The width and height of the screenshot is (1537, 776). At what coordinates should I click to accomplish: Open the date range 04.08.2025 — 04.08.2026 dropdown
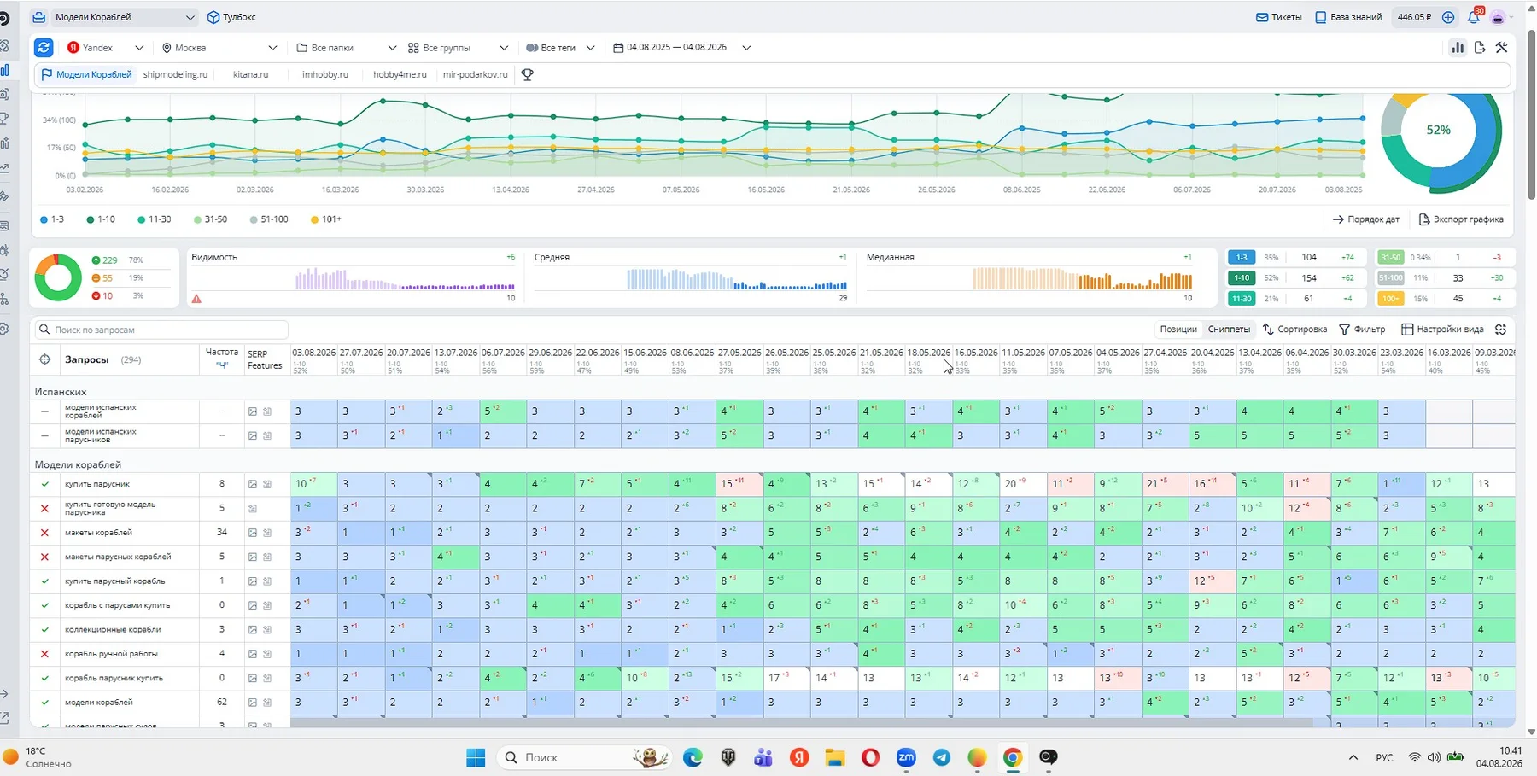682,48
